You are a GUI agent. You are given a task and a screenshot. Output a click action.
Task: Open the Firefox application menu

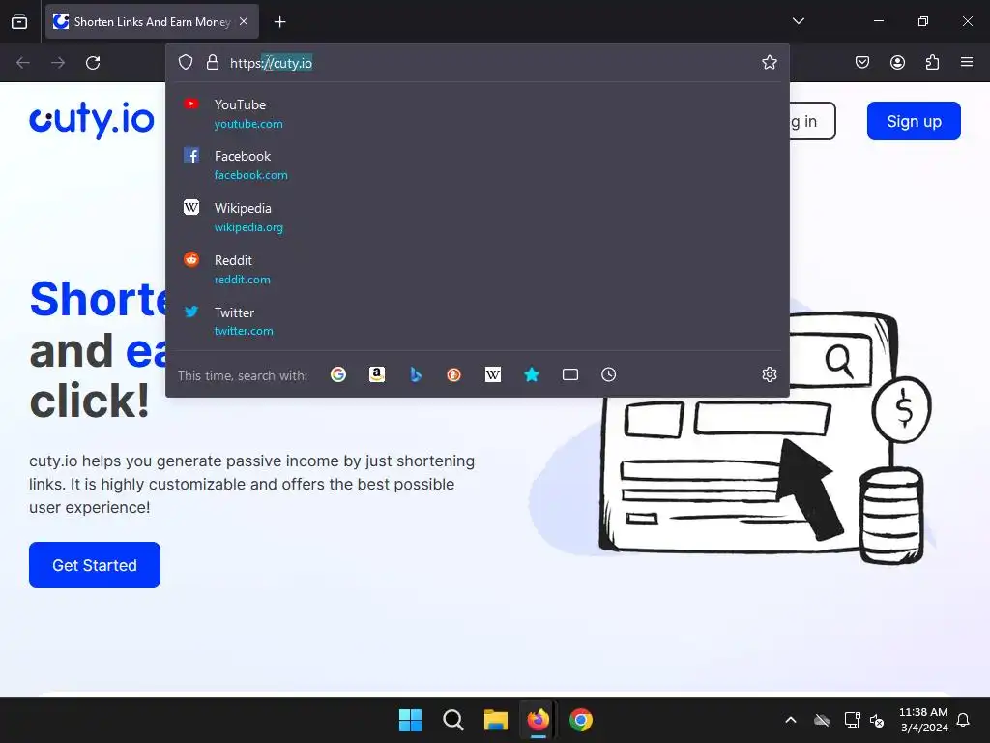pos(967,62)
